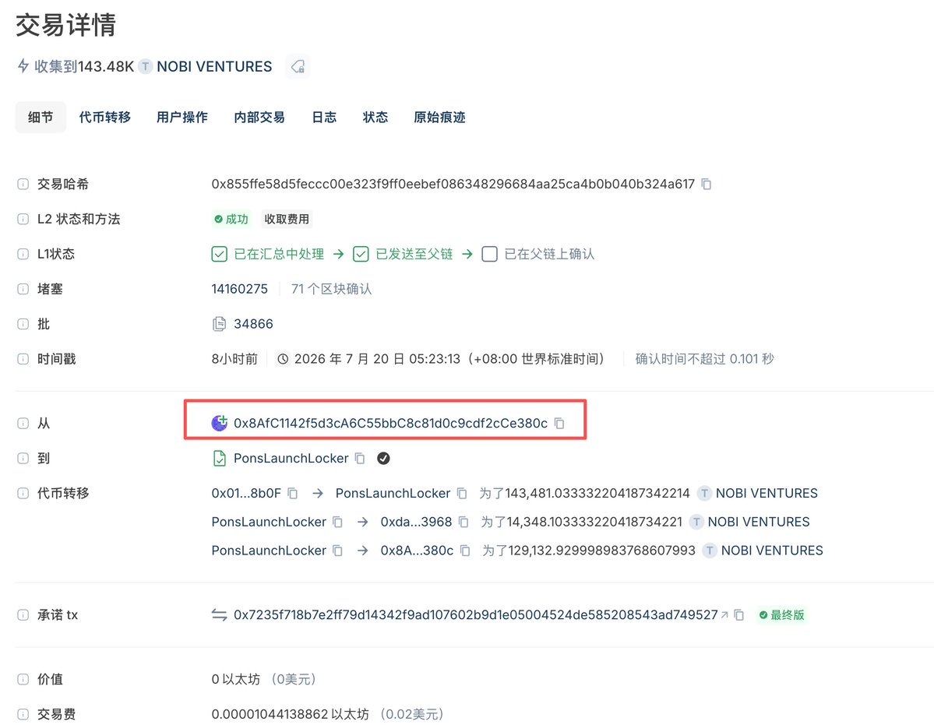The height and width of the screenshot is (725, 934).
Task: Copy the 承诺 tx hash
Action: [739, 615]
